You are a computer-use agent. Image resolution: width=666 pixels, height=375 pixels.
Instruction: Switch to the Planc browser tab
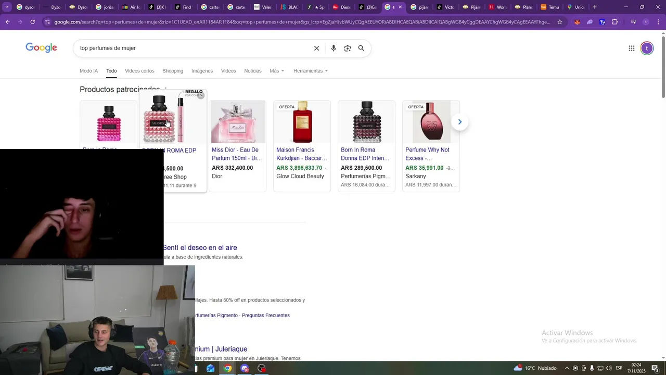point(523,7)
